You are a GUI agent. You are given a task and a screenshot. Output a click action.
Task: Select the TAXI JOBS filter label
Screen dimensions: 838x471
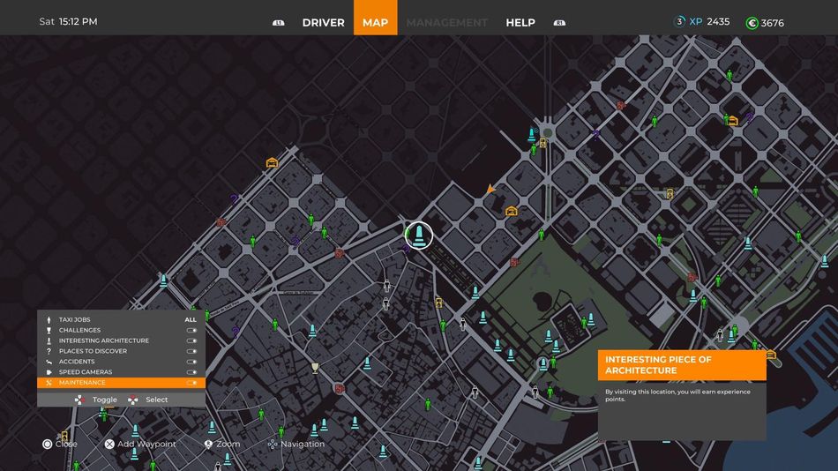[74, 319]
